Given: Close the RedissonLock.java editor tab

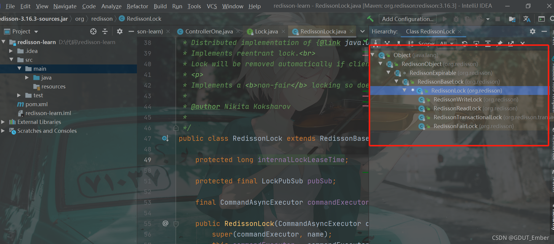Looking at the screenshot, I should click(x=351, y=31).
